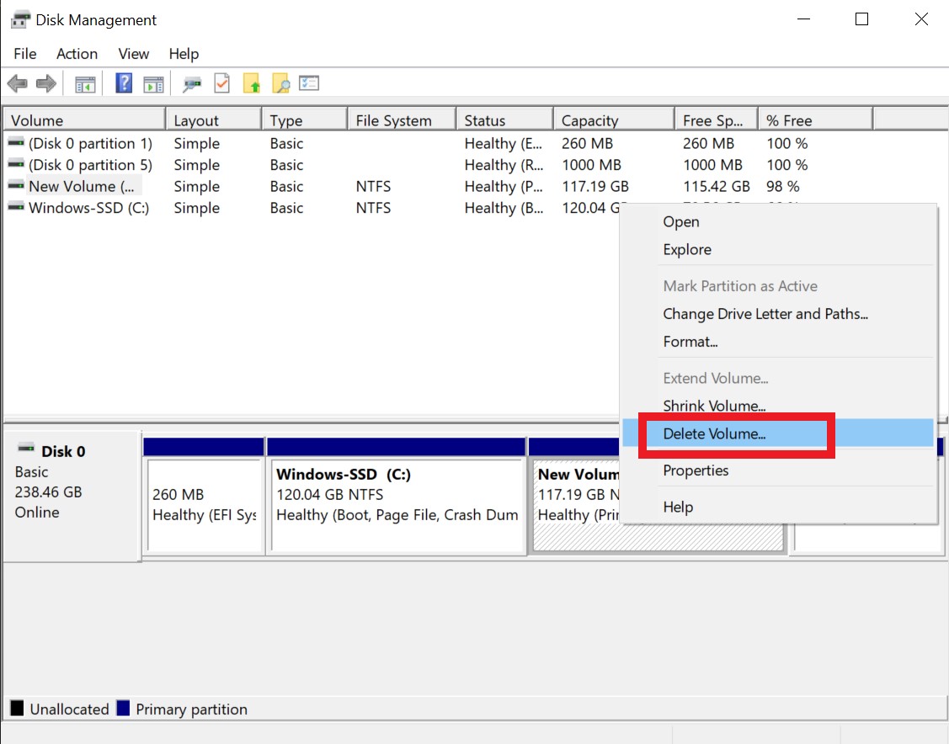Click the checklist window toolbar icon
The image size is (949, 744).
point(309,83)
